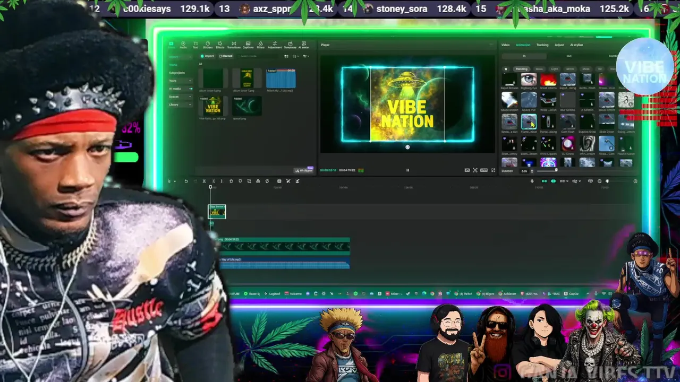Switch to the AI stylize tab
Image resolution: width=680 pixels, height=382 pixels.
pos(576,45)
